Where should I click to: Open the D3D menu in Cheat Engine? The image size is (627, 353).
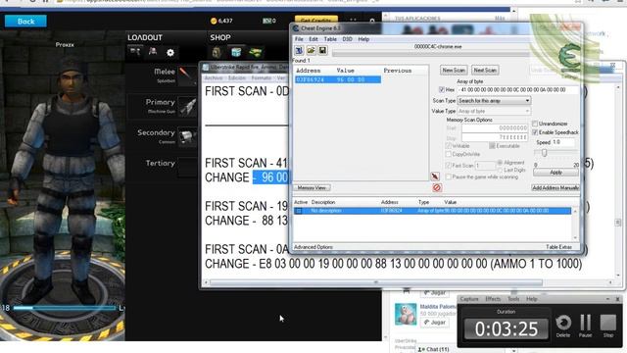point(347,39)
